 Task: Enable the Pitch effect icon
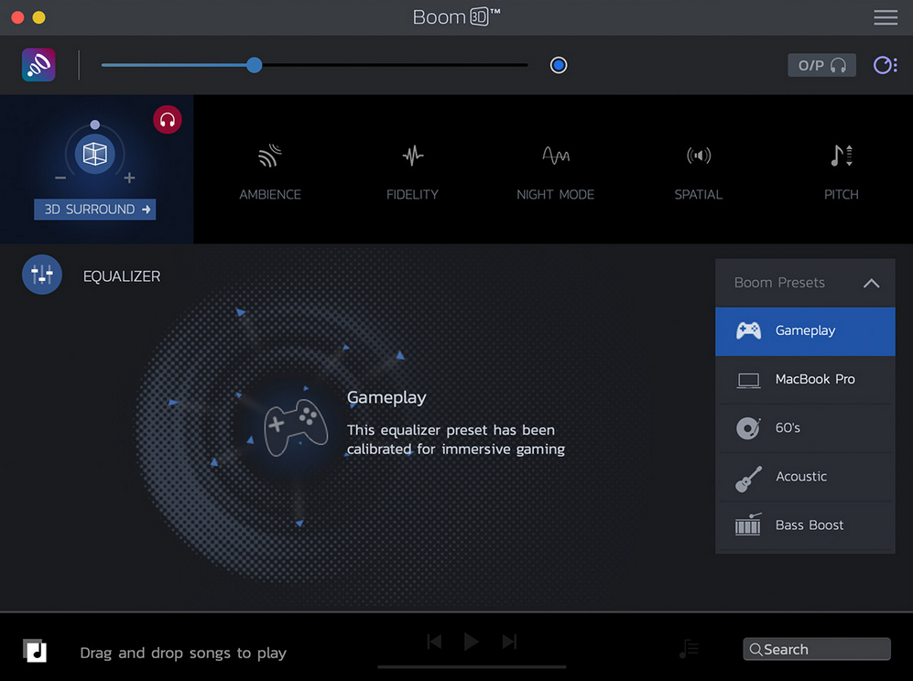[x=842, y=156]
